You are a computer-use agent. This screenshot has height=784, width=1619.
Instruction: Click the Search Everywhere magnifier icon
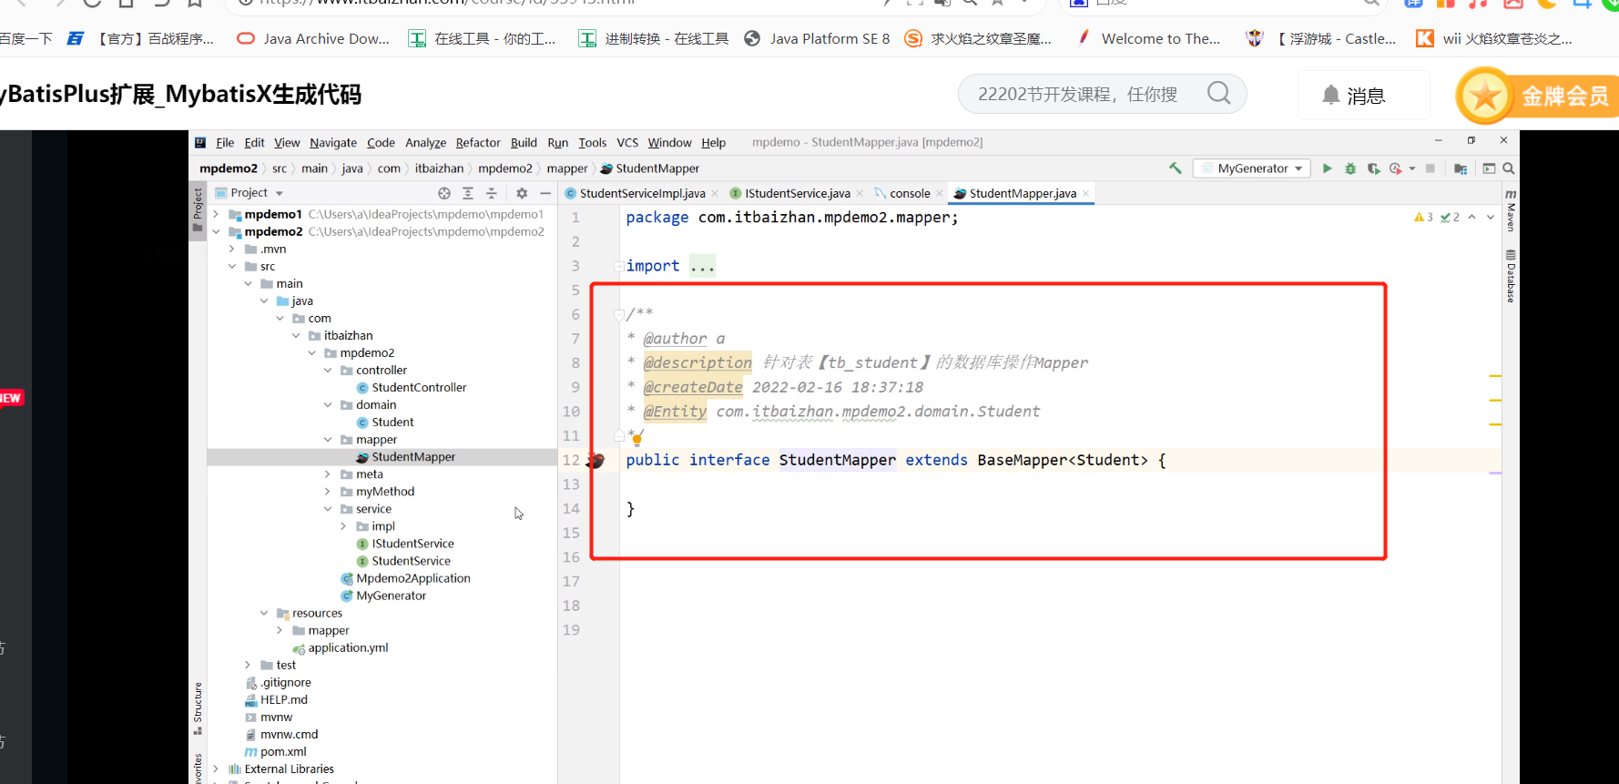tap(1509, 168)
